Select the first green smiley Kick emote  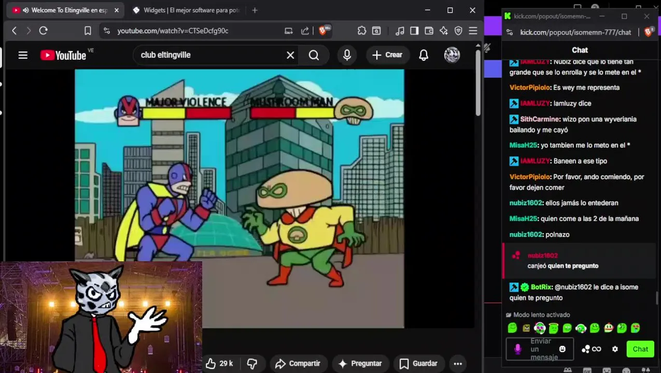click(x=512, y=328)
